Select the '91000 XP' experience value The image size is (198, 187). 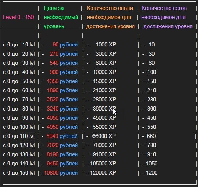click(104, 154)
